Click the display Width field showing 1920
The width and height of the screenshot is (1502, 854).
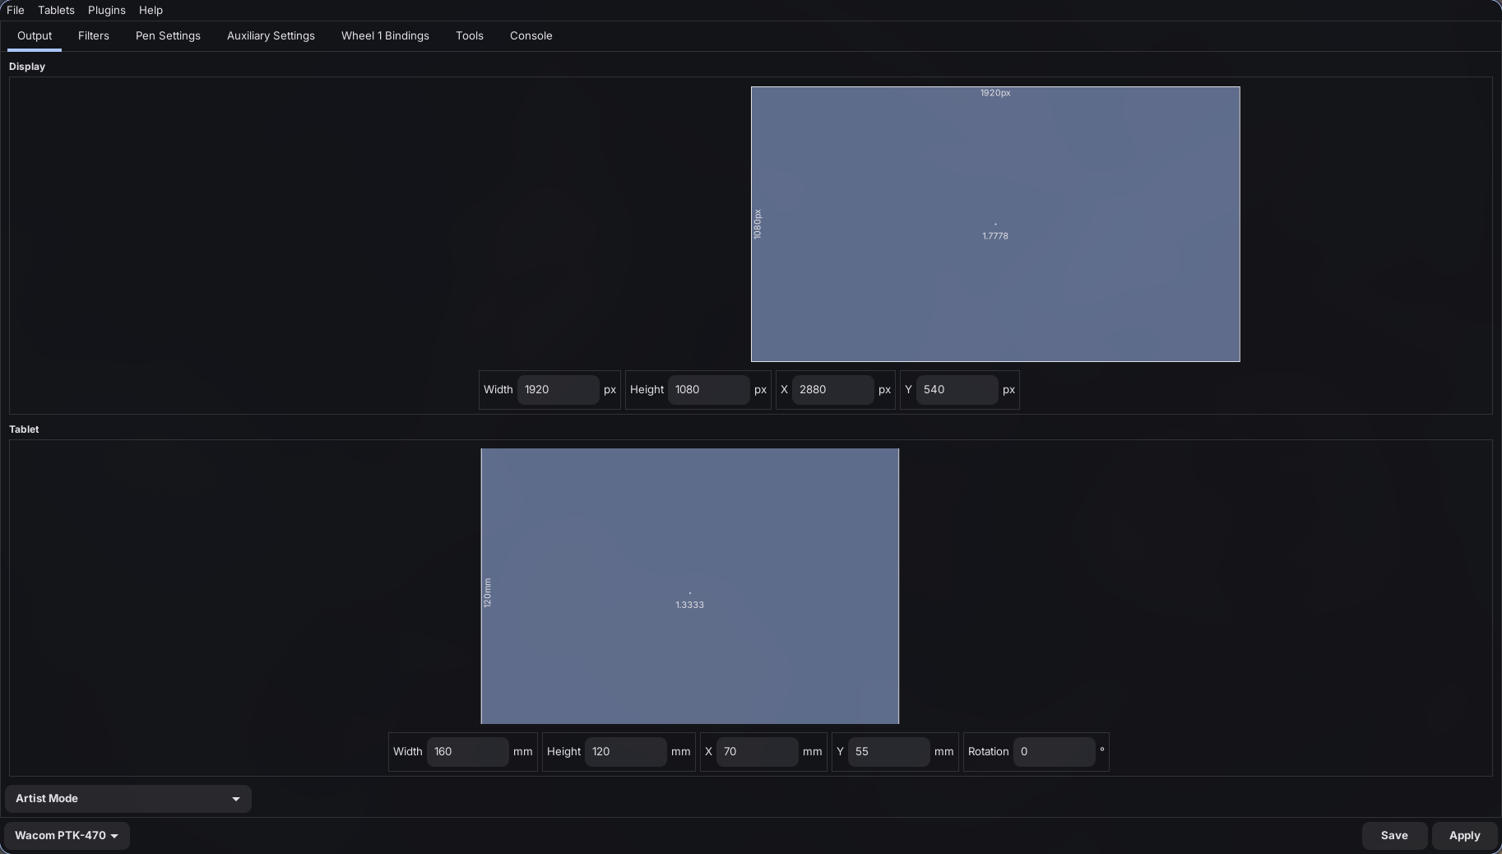tap(558, 390)
